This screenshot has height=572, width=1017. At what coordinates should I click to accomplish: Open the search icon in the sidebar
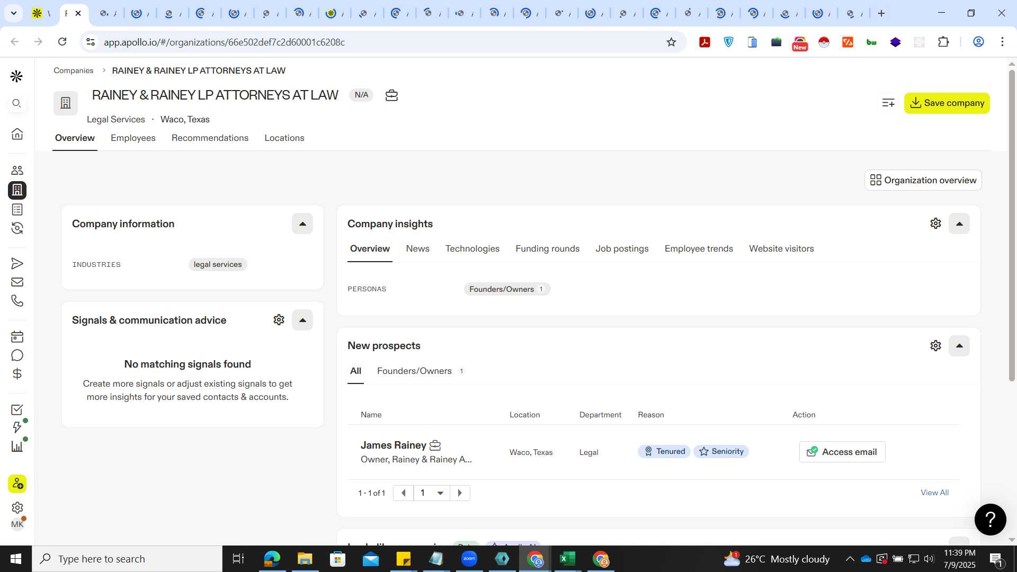pyautogui.click(x=17, y=103)
